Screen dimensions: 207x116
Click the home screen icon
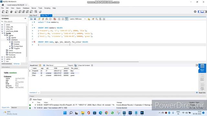[x=3, y=5]
